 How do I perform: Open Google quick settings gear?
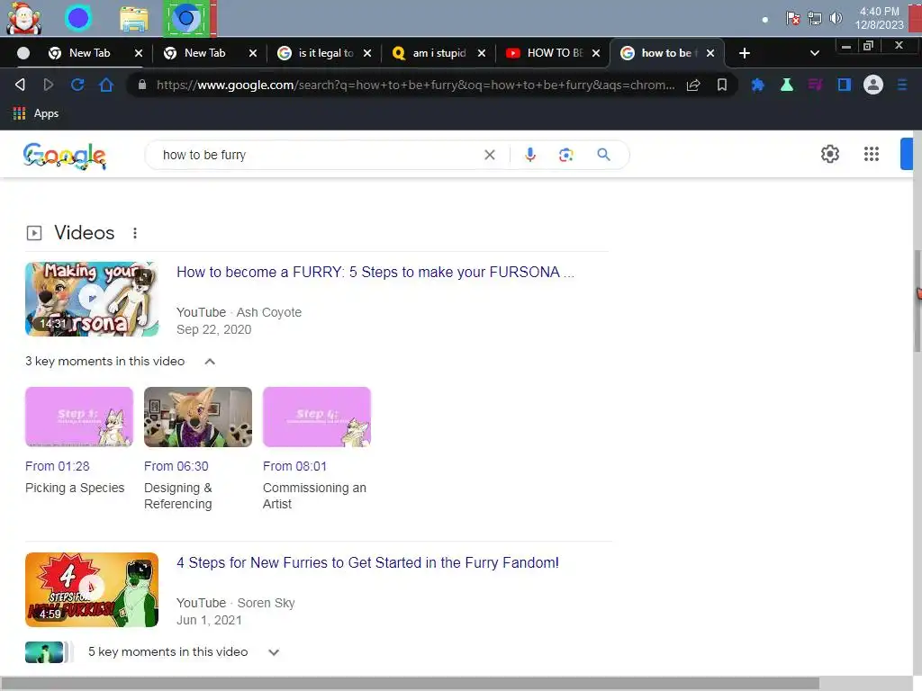[829, 154]
